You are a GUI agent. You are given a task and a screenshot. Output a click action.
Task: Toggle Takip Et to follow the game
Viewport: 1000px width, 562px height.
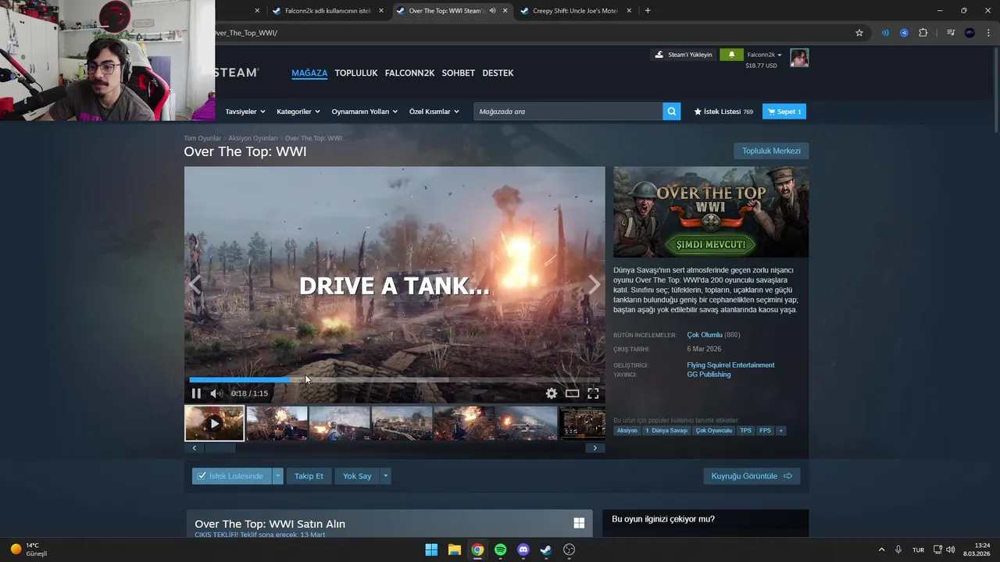pos(309,476)
